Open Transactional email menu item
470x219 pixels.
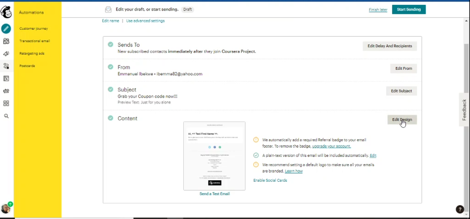click(35, 41)
